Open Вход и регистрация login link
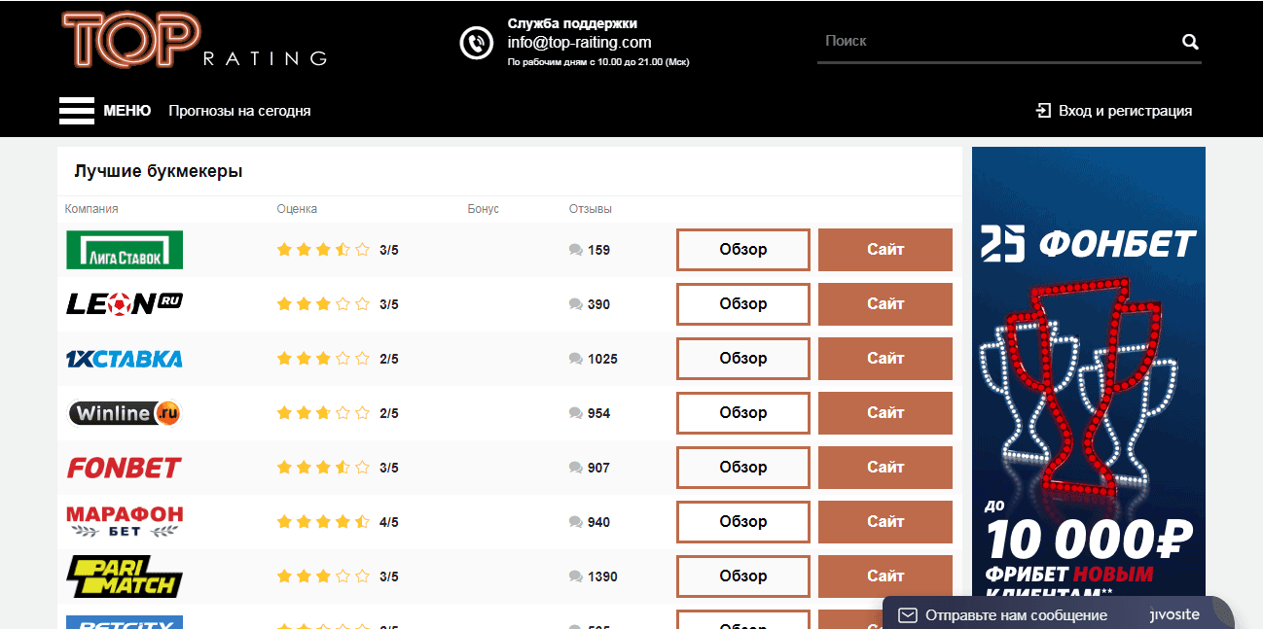 (1114, 111)
